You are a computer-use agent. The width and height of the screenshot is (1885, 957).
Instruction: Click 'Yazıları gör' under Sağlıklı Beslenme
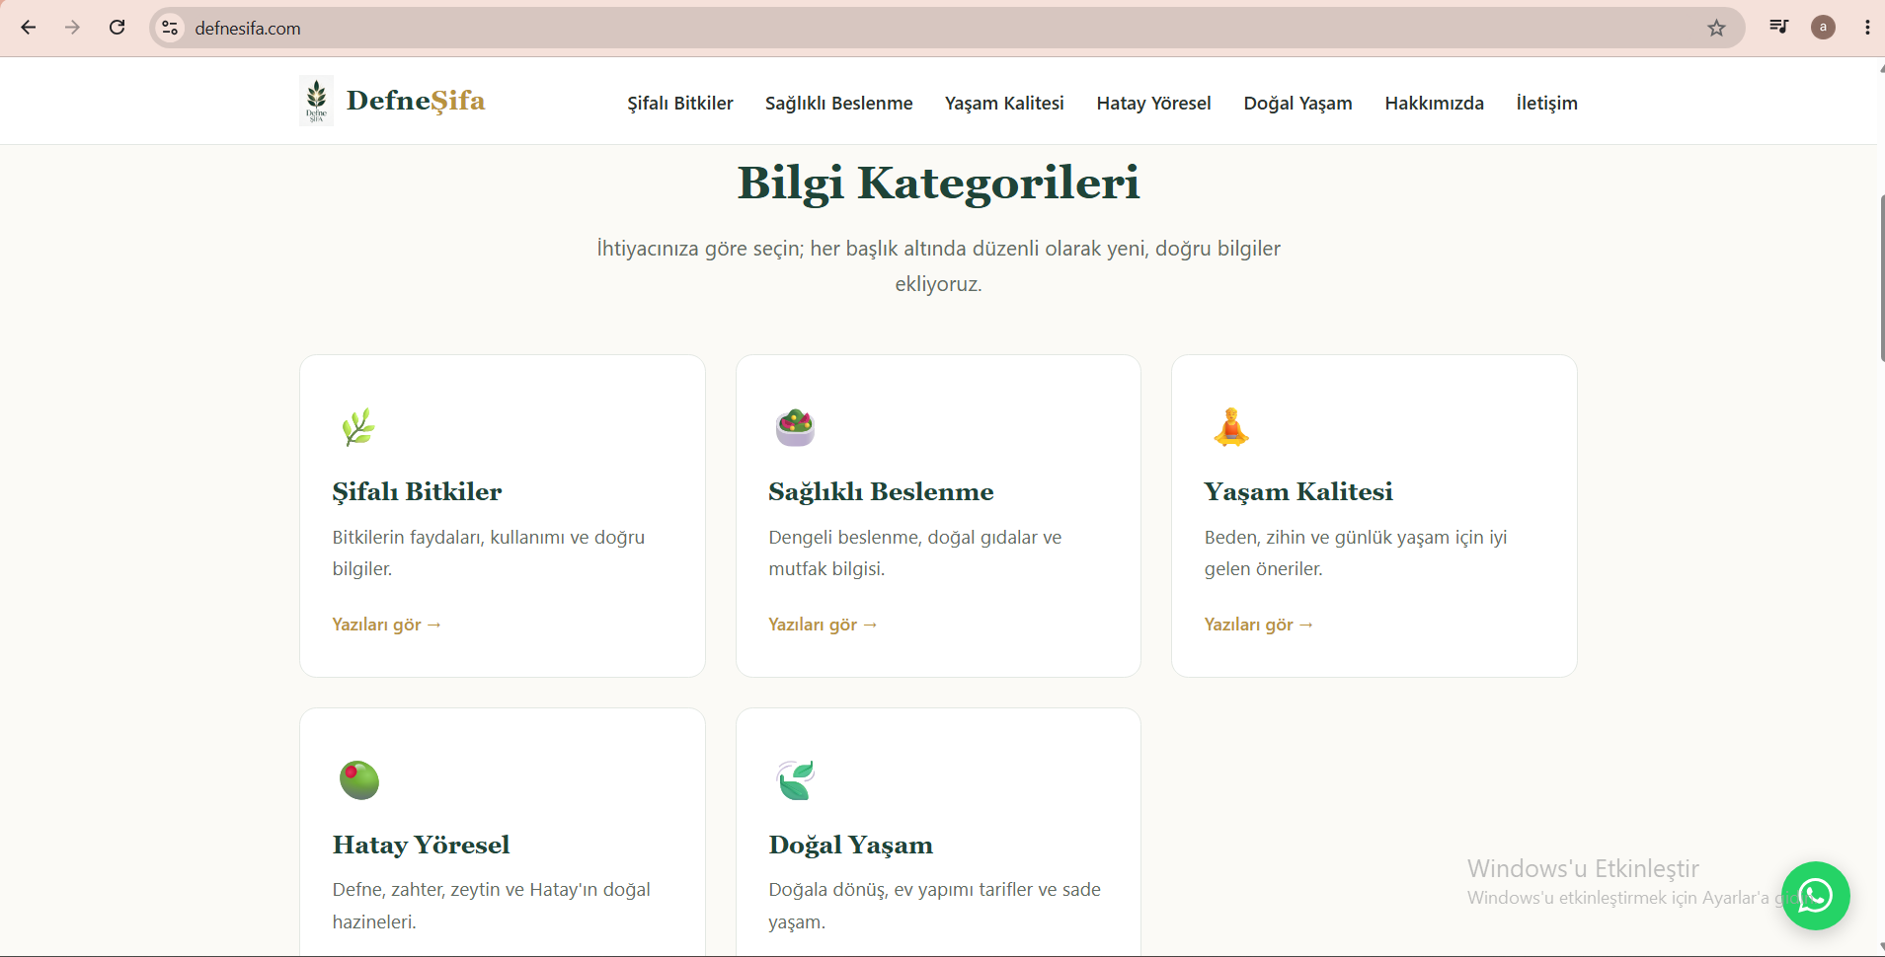pos(823,625)
